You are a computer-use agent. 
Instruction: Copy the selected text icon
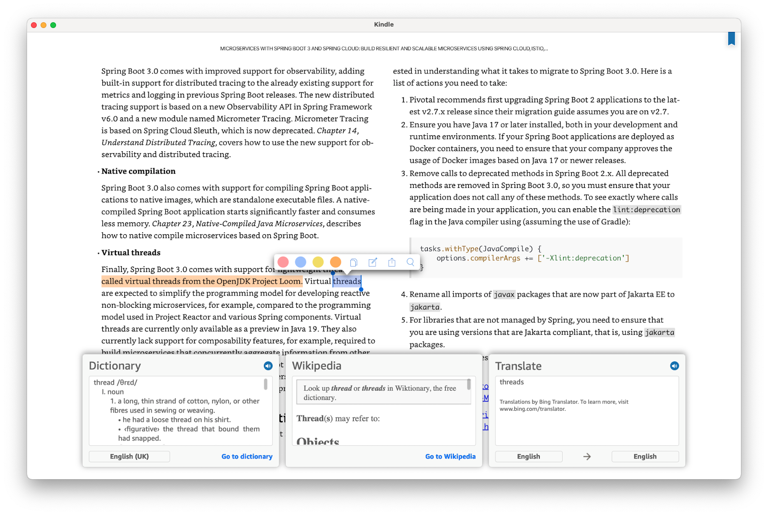click(354, 262)
